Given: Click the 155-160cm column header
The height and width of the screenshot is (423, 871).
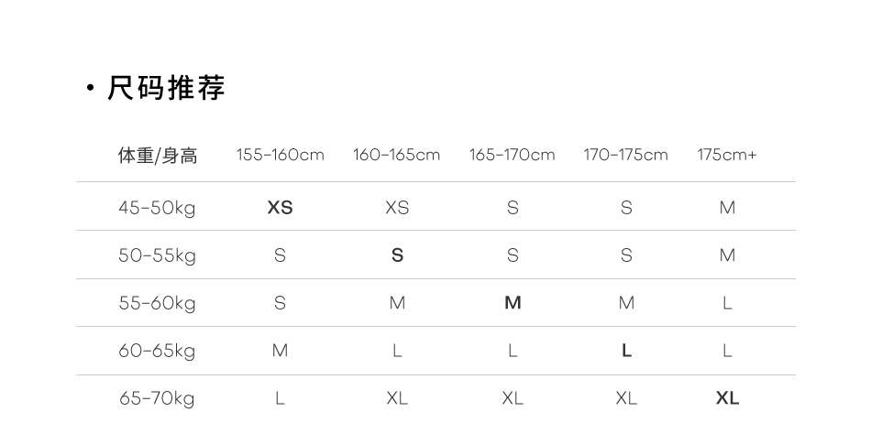Looking at the screenshot, I should (x=280, y=155).
